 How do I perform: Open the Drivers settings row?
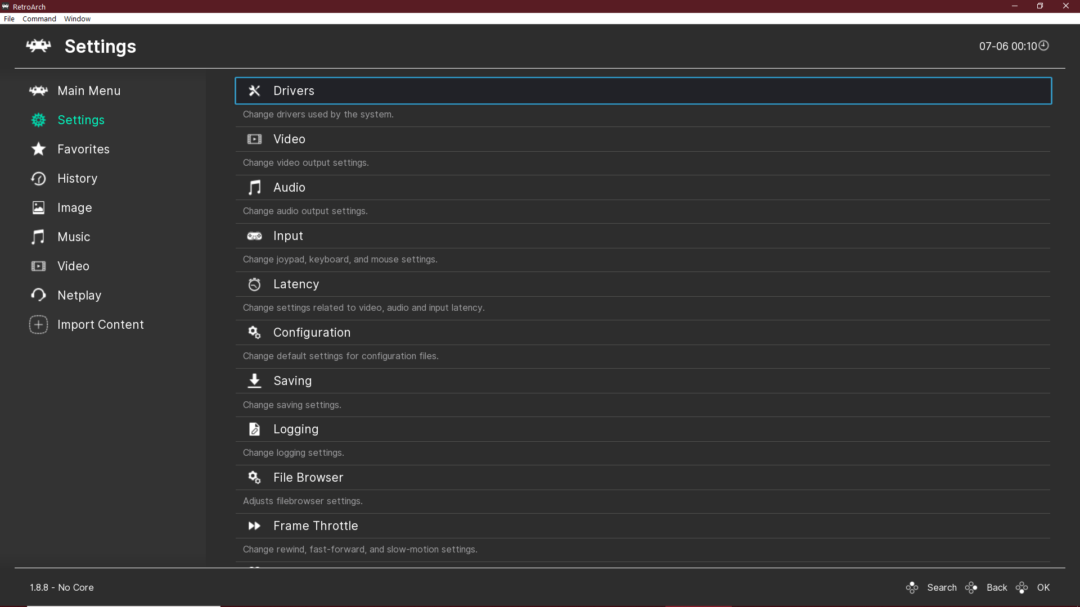[x=643, y=90]
